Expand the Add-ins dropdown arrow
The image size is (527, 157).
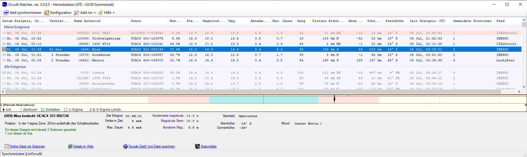[x=95, y=13]
